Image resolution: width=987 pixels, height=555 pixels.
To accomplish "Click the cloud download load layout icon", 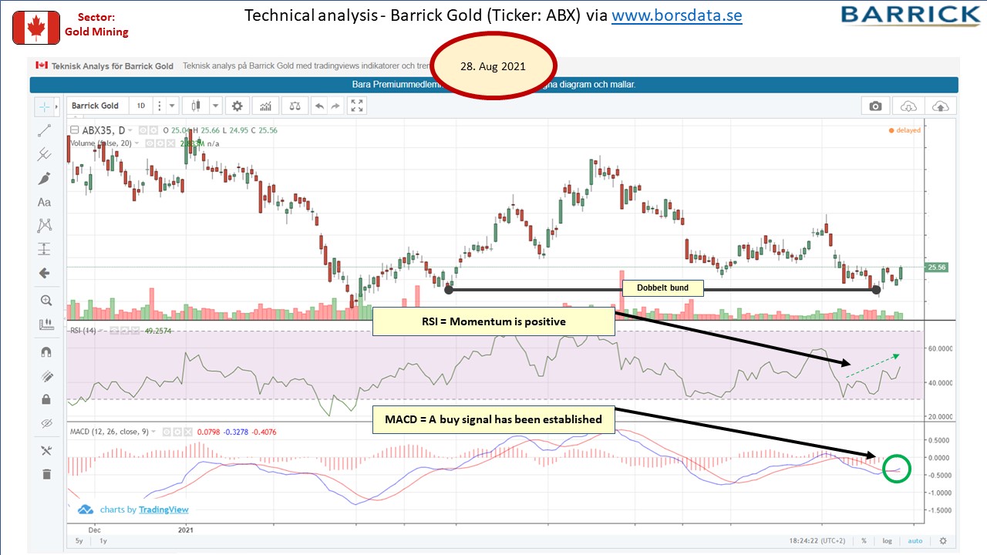I will click(x=908, y=106).
